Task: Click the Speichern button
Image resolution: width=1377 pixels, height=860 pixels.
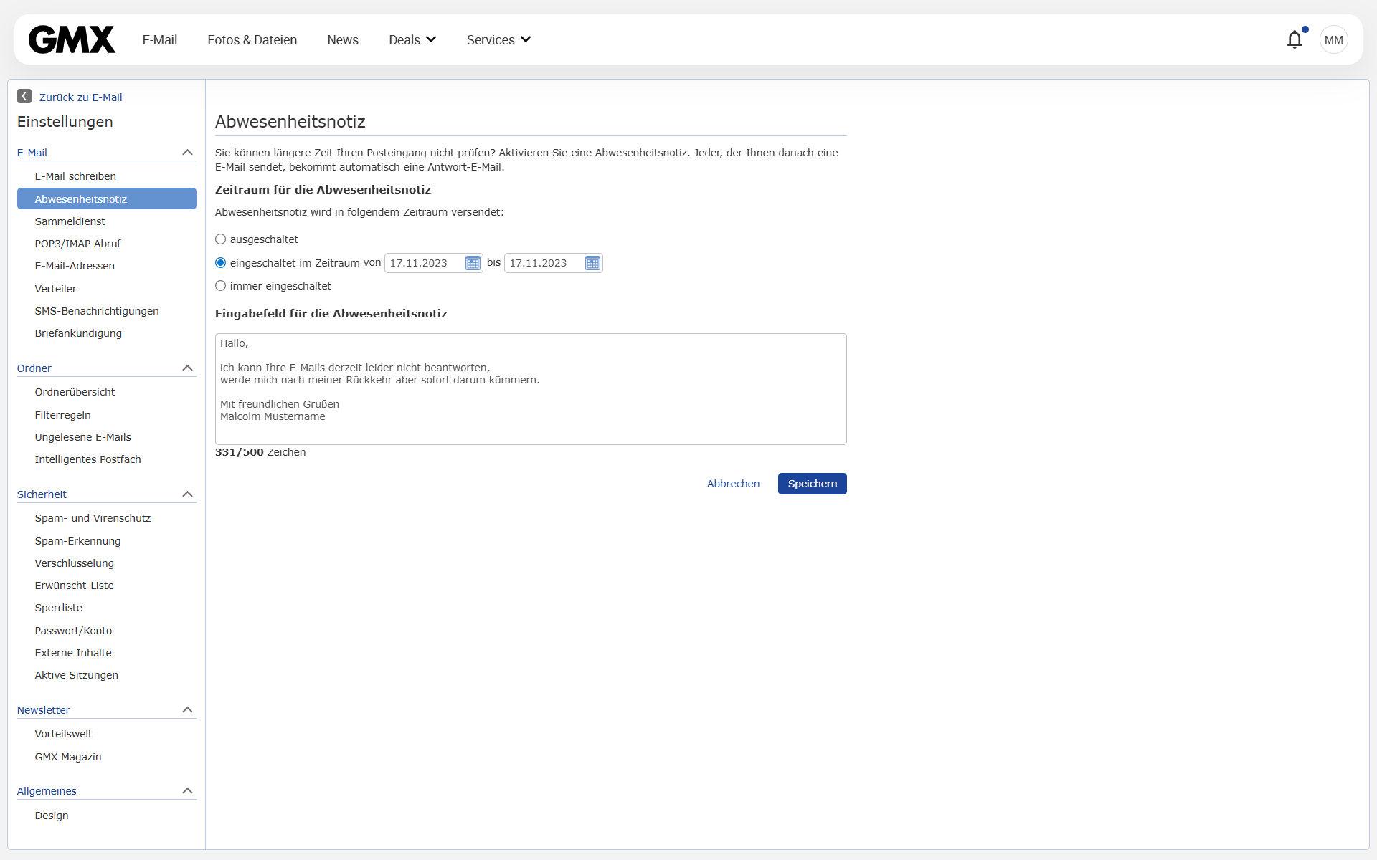Action: coord(812,484)
